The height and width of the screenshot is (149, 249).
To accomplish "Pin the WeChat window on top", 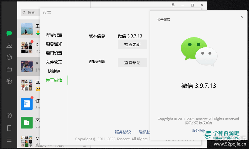I will 173,5.
